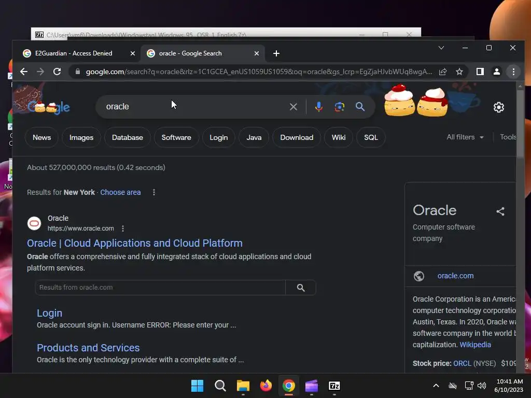This screenshot has height=398, width=531.
Task: Open the Login sitelink
Action: point(49,313)
